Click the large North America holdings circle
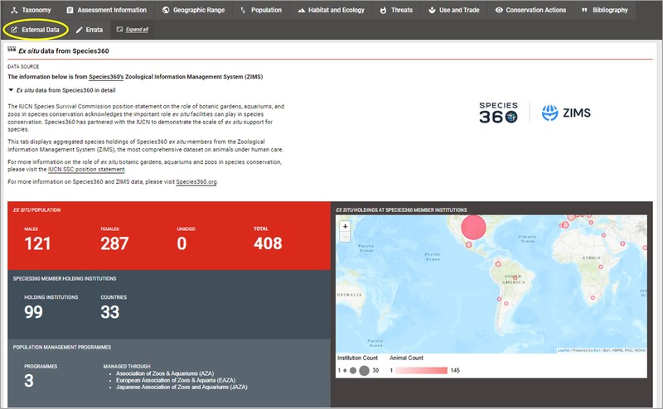Screen dimensions: 663x409 [x=473, y=227]
